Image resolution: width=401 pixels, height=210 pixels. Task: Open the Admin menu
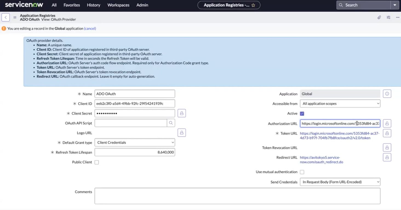tap(142, 5)
